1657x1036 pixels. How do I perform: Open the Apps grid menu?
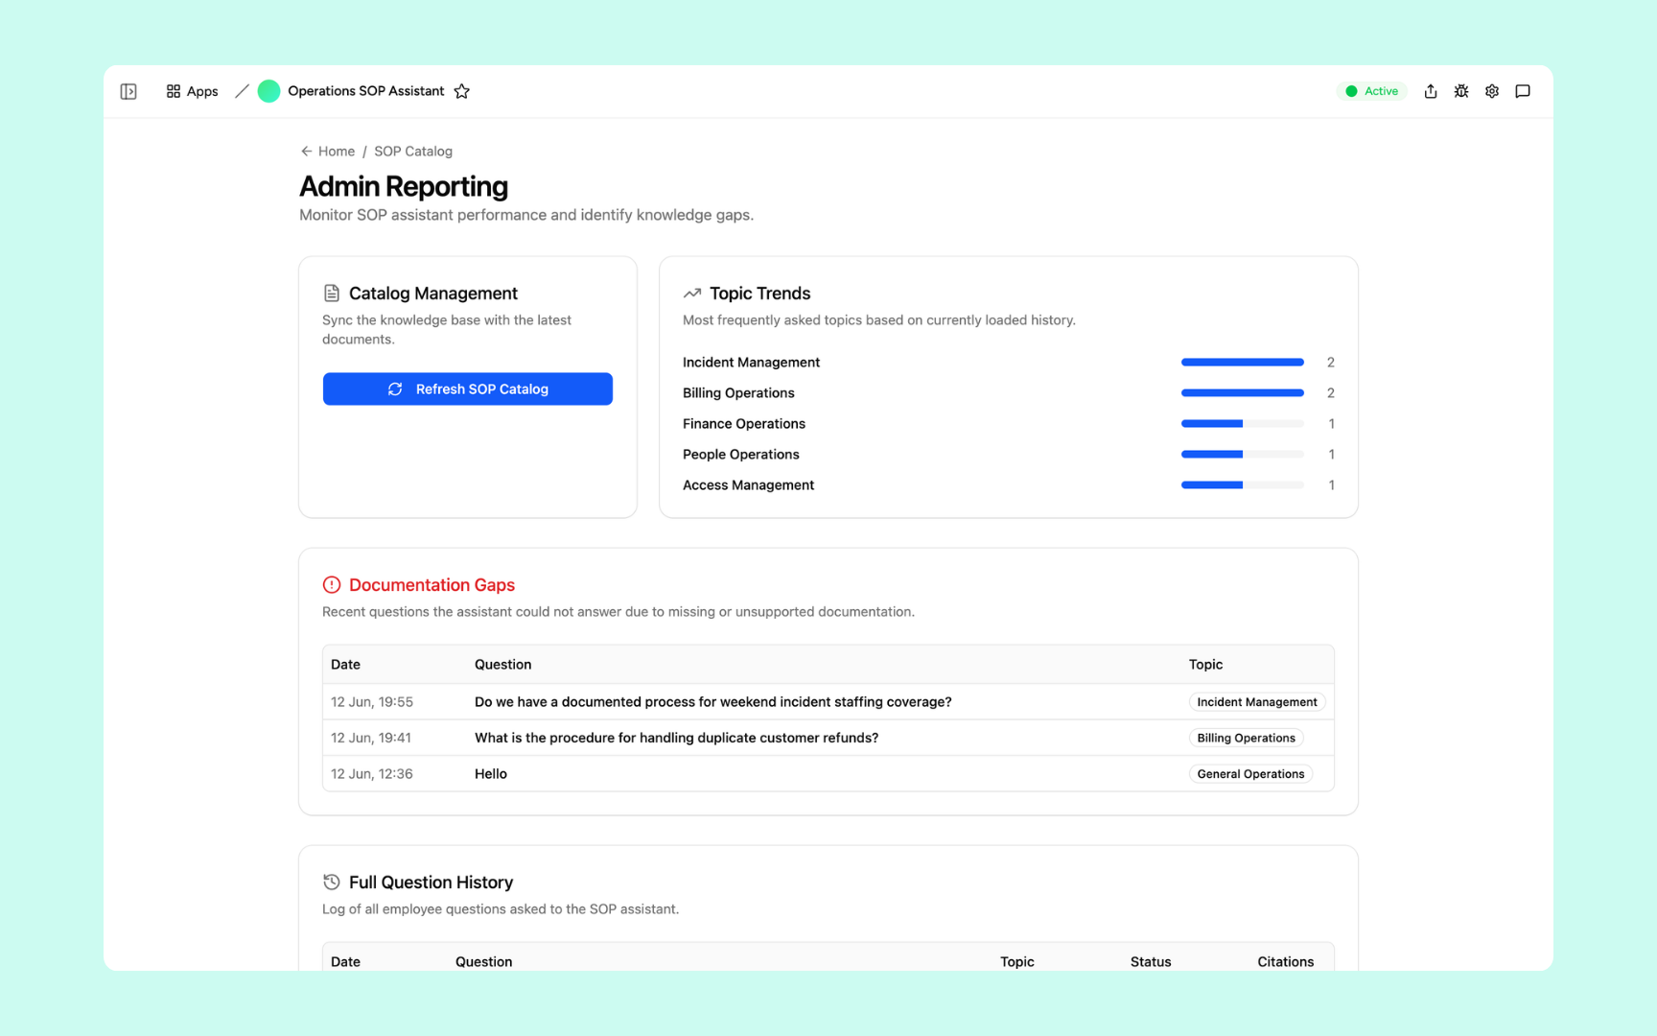[x=192, y=91]
